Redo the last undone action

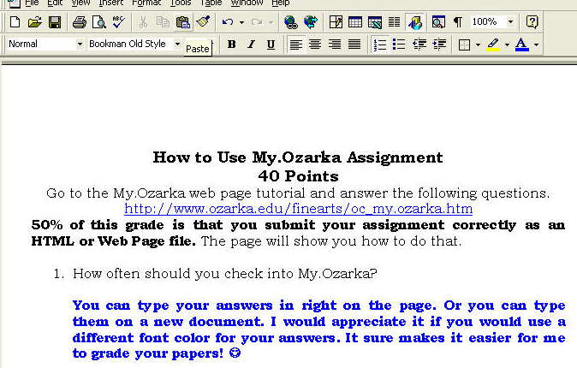[257, 22]
